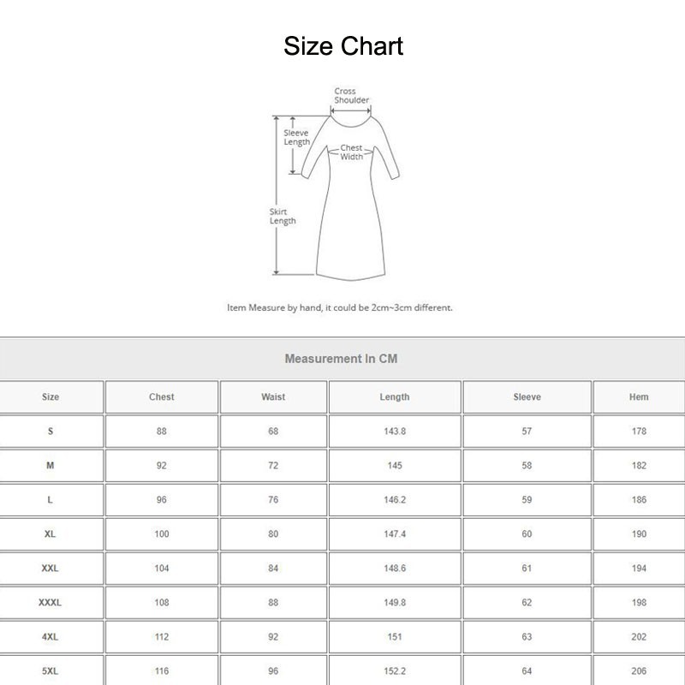
Task: Click the Cross Shoulder label on diagram
Action: 351,96
